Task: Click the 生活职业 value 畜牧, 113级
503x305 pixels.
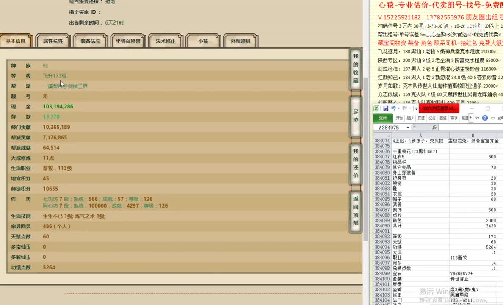Action: [58, 168]
